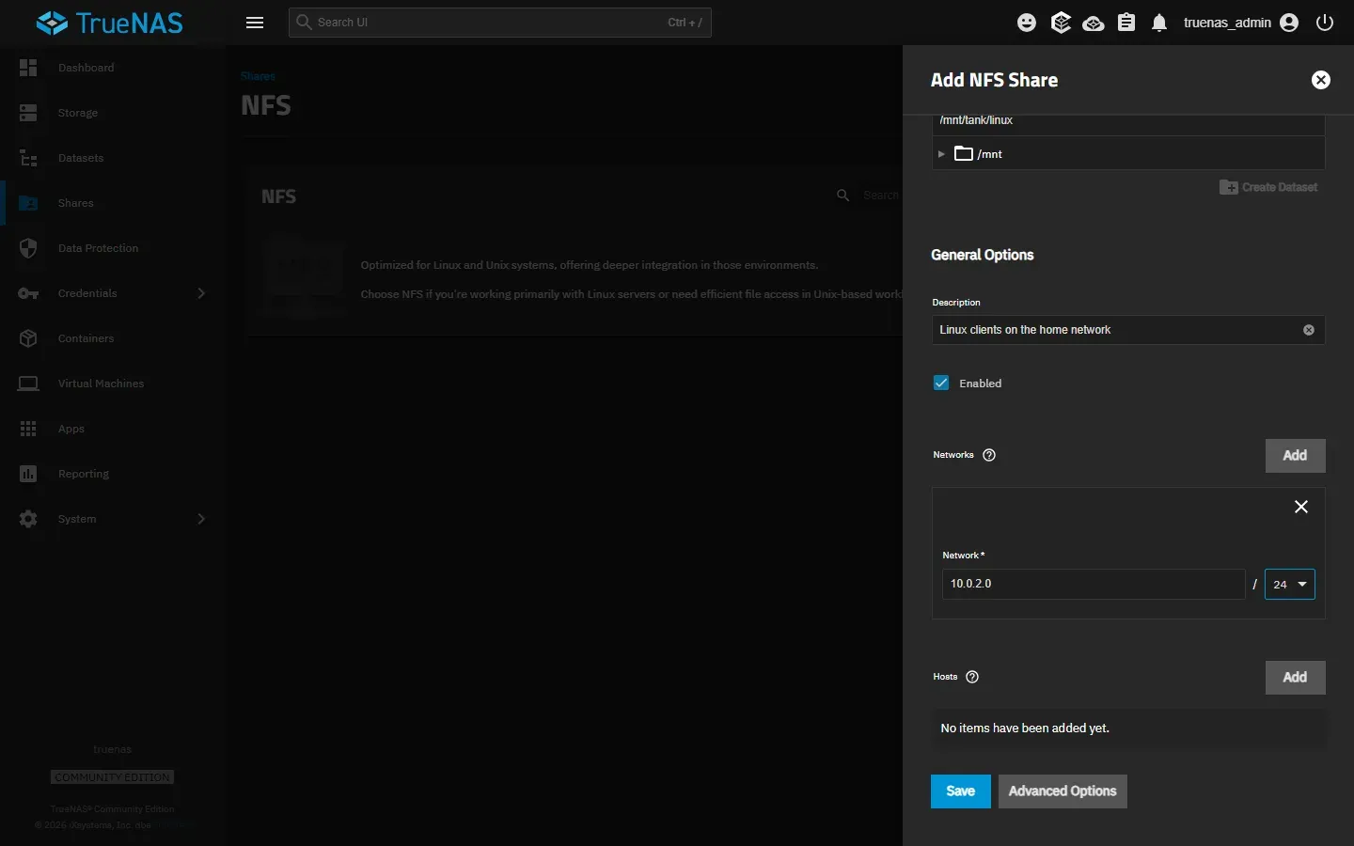Remove the 10.0.2.0 network entry
1354x846 pixels.
click(1301, 507)
